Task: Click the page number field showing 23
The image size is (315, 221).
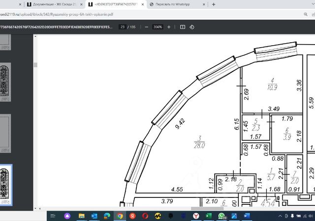Action: coord(123,27)
